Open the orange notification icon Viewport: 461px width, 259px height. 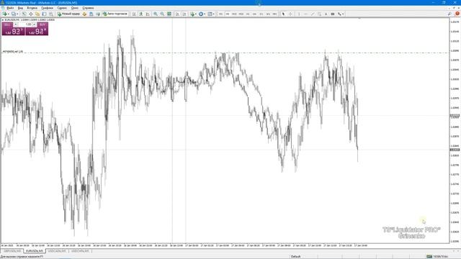[x=457, y=14]
